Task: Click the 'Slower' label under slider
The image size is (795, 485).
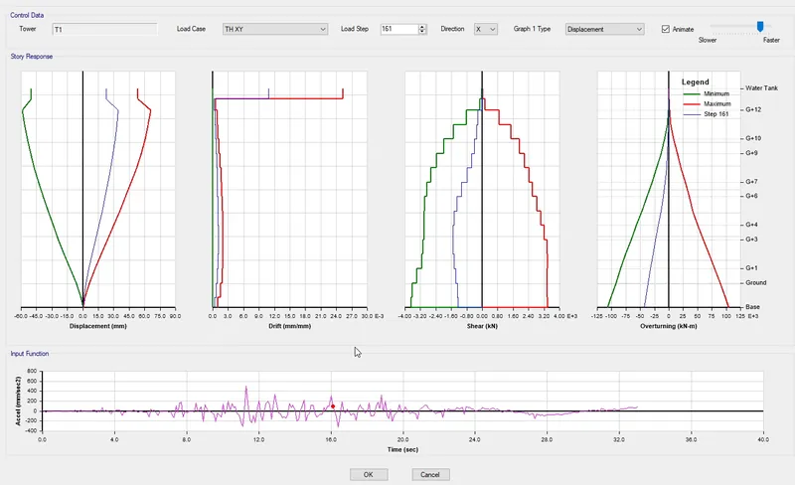Action: click(x=708, y=40)
